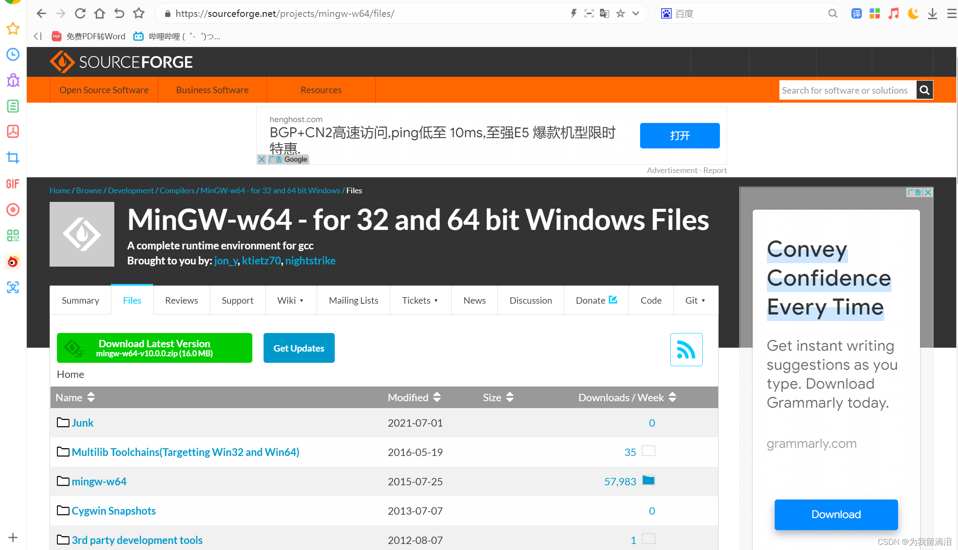Viewport: 958px width, 550px height.
Task: Toggle night mode moon icon
Action: click(x=913, y=13)
